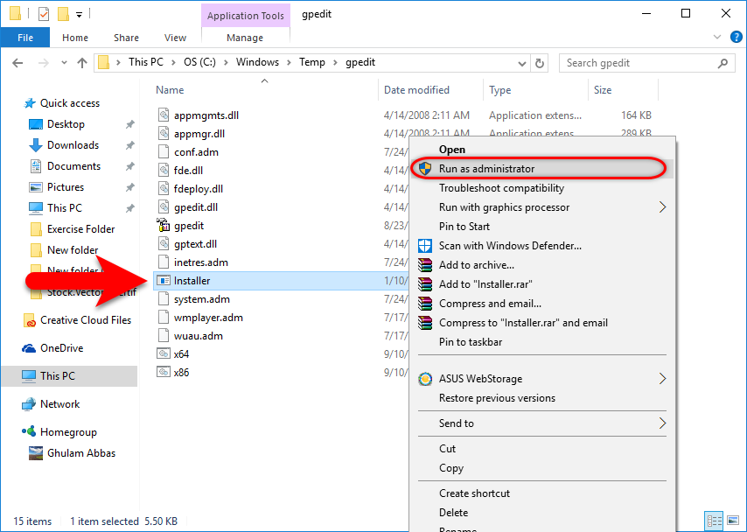Open Downloads in Quick access
747x532 pixels.
tap(73, 145)
